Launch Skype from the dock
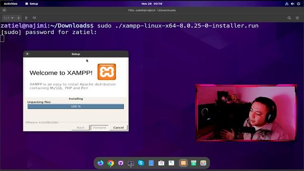This screenshot has height=171, width=304. 141,163
